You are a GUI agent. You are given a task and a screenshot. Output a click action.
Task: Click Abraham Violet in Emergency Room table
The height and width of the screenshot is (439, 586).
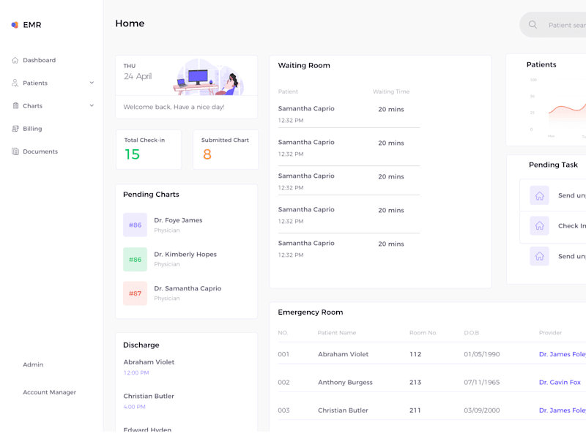pyautogui.click(x=343, y=354)
